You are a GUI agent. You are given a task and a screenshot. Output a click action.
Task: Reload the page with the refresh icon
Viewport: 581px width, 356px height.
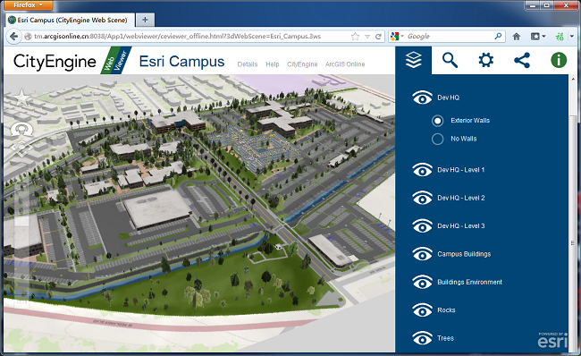tap(378, 37)
